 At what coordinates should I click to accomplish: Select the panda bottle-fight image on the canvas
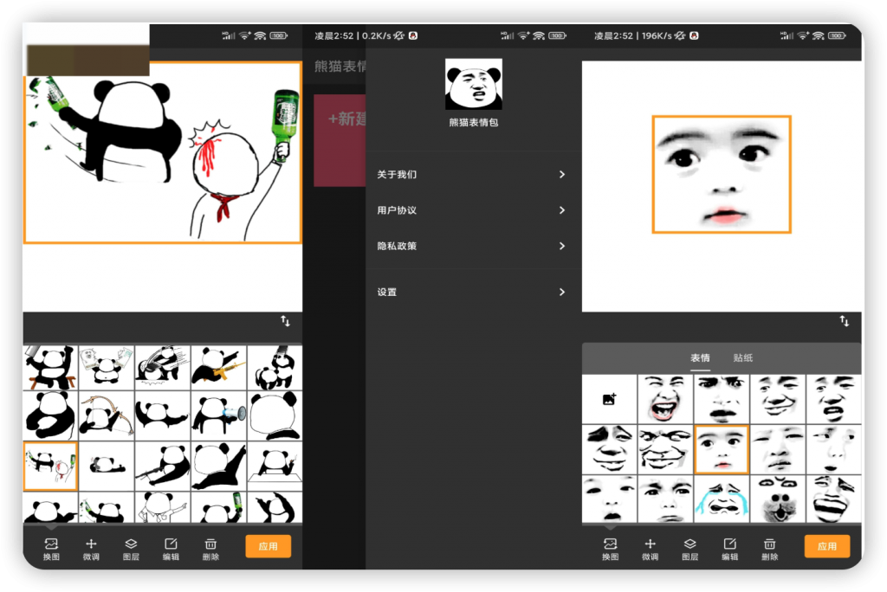[162, 152]
